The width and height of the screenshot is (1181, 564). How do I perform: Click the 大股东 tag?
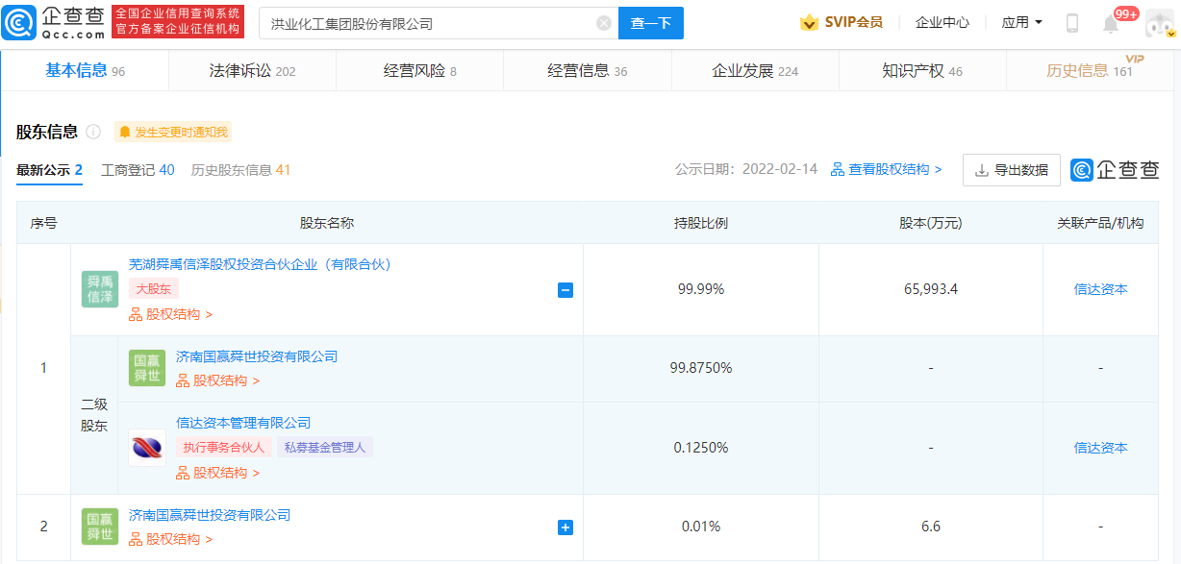click(154, 288)
